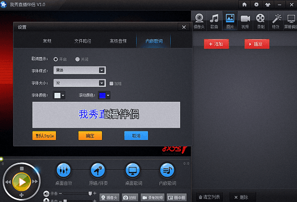Image resolution: width=297 pixels, height=202 pixels.
Task: Open 内嵌歌词 lyrics note round icon
Action: (x=167, y=170)
